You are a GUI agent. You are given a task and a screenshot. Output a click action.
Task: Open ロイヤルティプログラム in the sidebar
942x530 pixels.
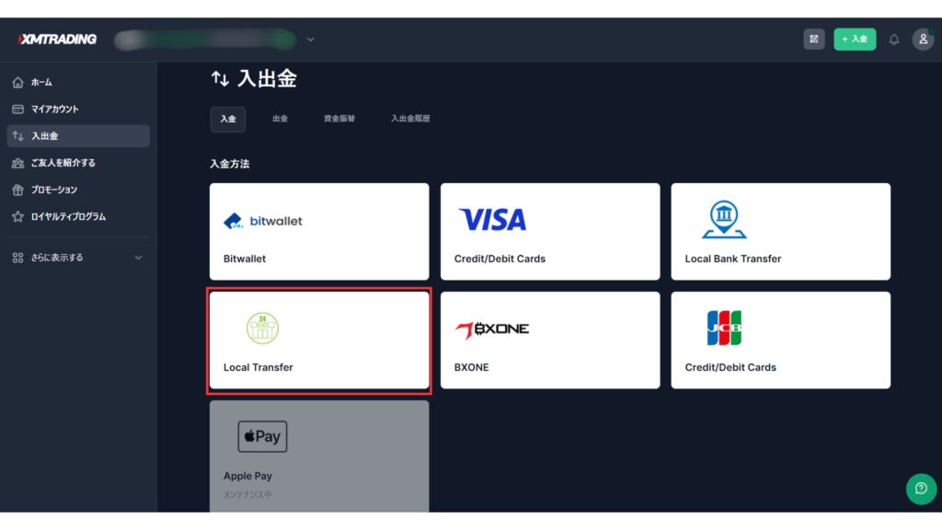68,217
